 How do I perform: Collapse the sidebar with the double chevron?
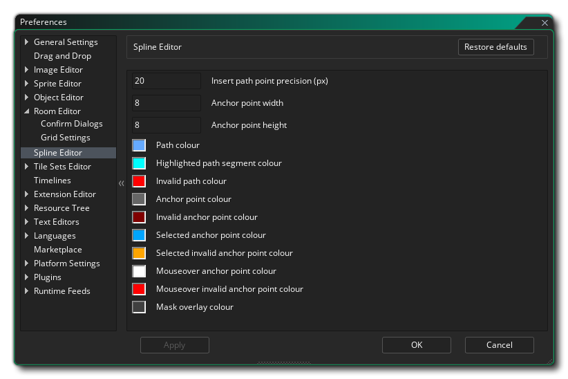[121, 183]
